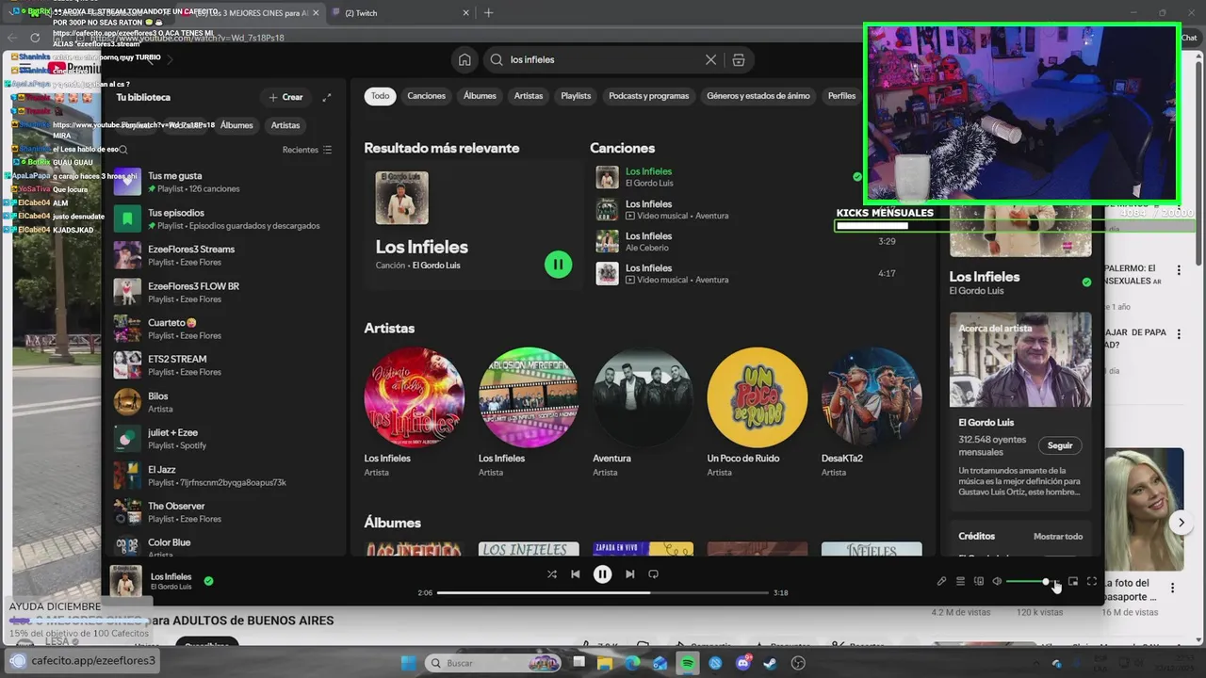Follow El Gordo Luis with Seguir
The image size is (1206, 678).
pos(1060,445)
